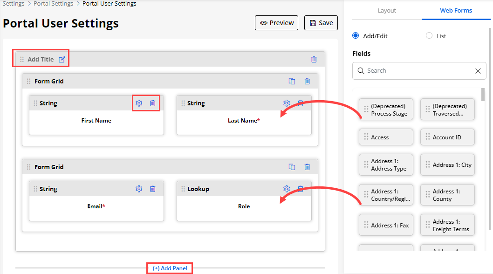The width and height of the screenshot is (493, 274).
Task: Select the Add/Edit radio option
Action: coord(356,36)
